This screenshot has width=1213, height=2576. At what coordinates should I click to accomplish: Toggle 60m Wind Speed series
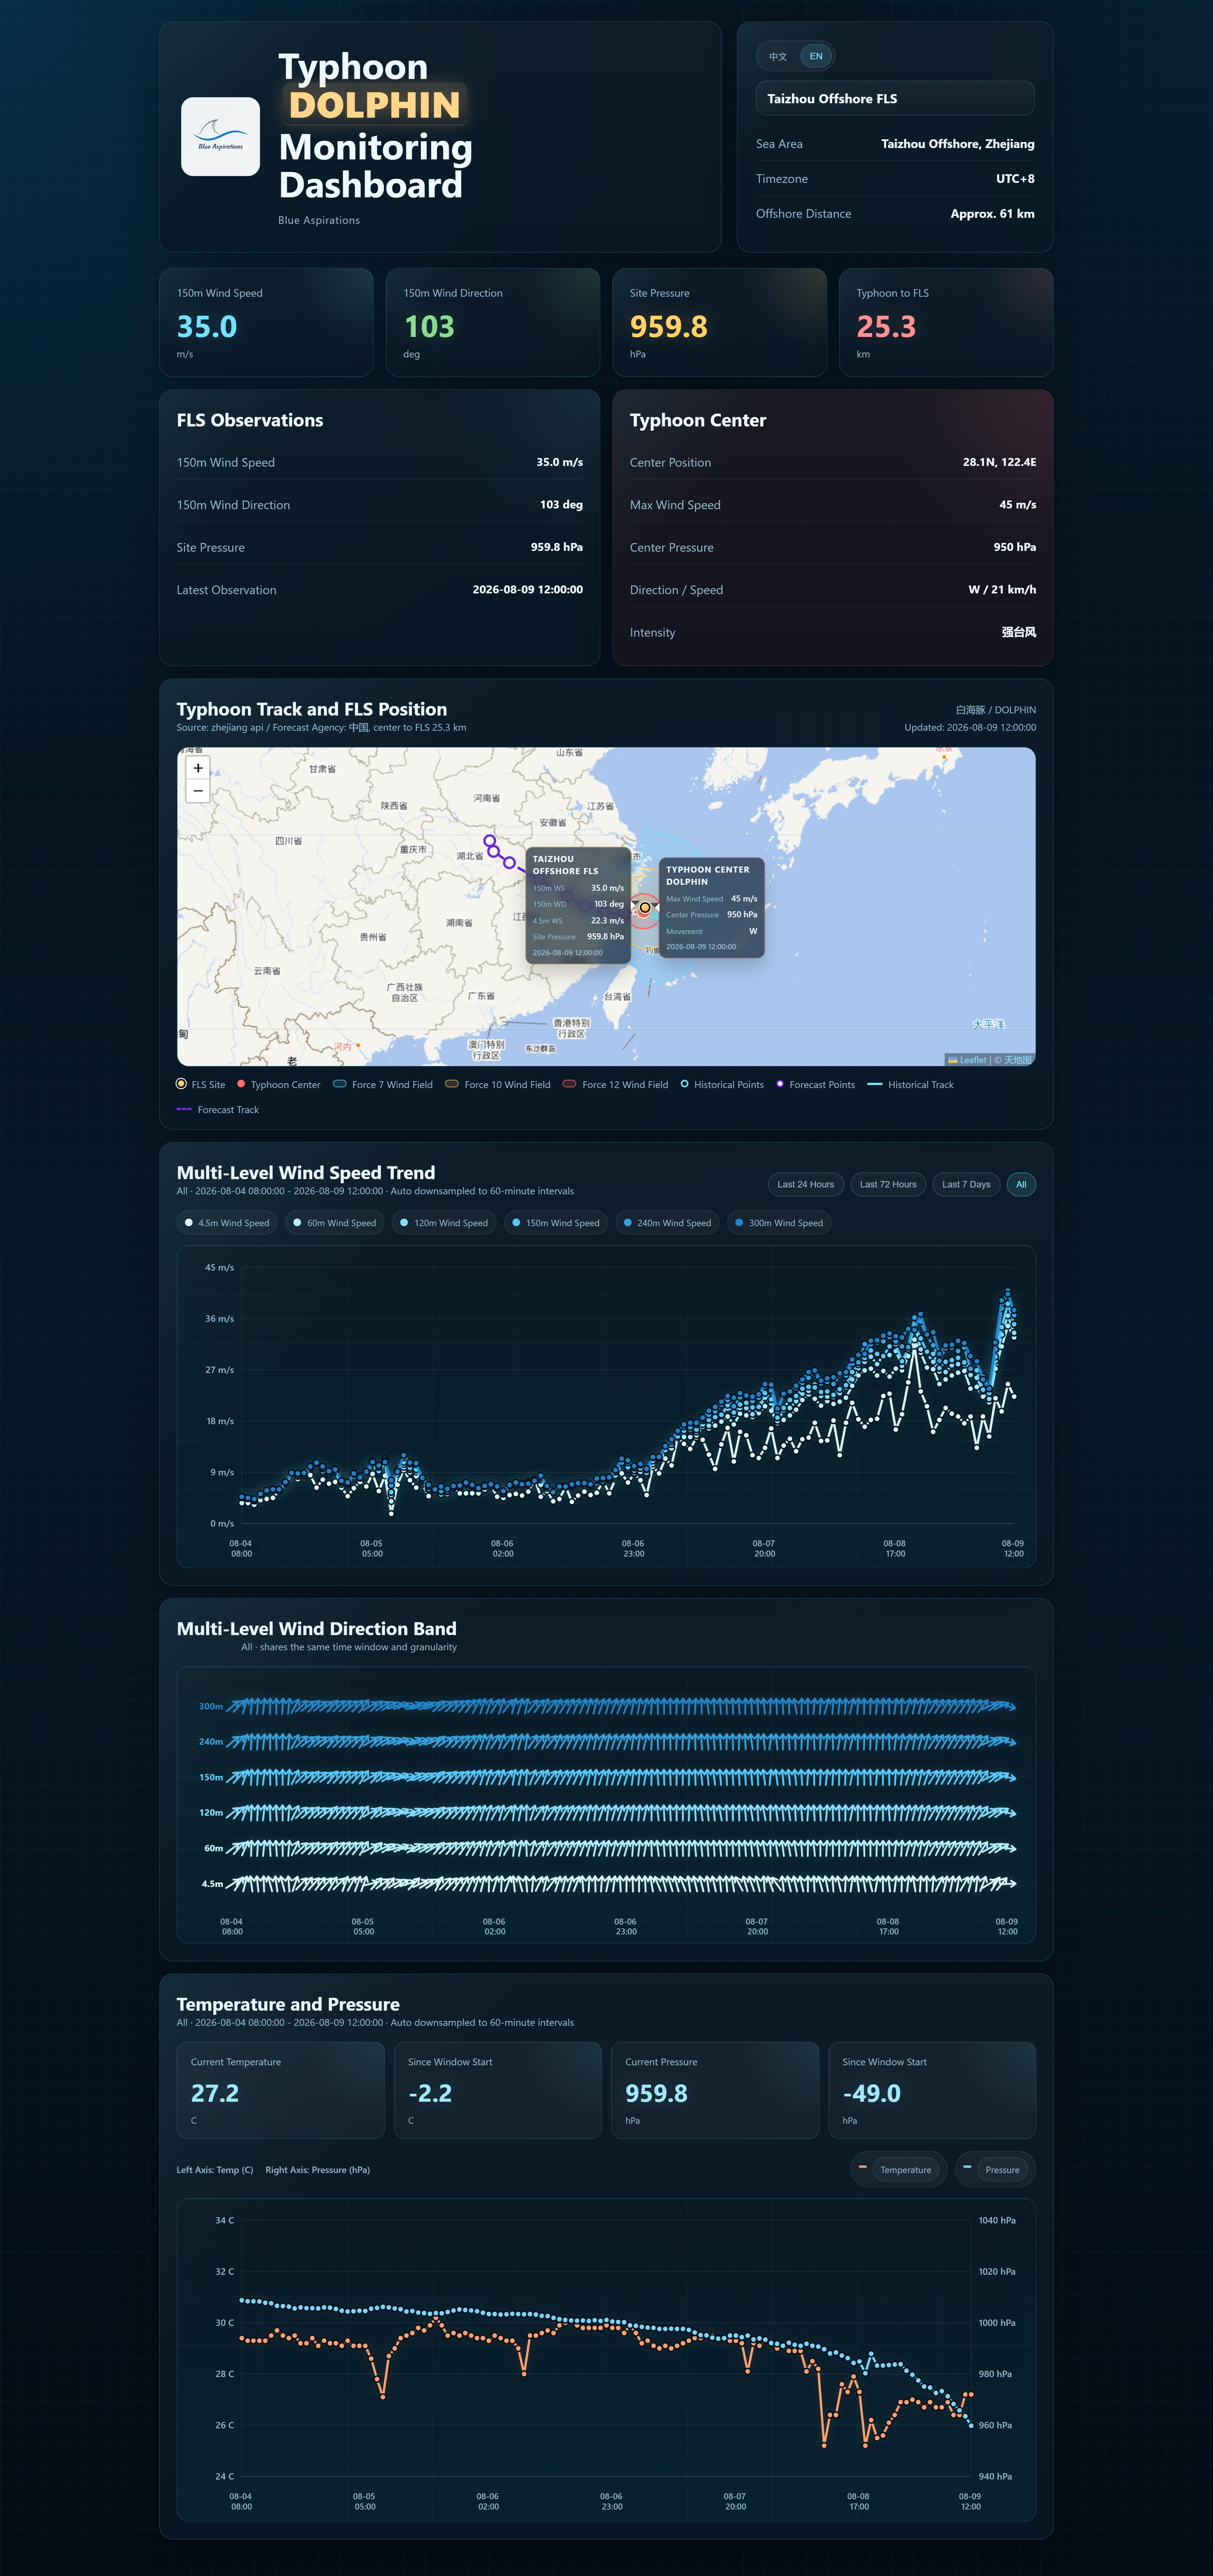click(x=335, y=1223)
